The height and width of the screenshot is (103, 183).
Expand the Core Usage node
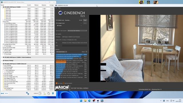pyautogui.click(x=3, y=46)
